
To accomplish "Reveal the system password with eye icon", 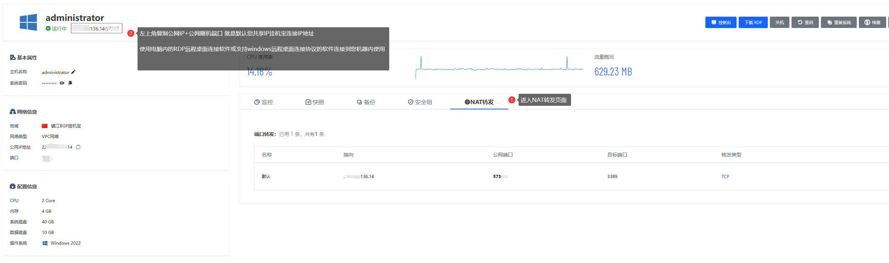I will click(x=62, y=83).
